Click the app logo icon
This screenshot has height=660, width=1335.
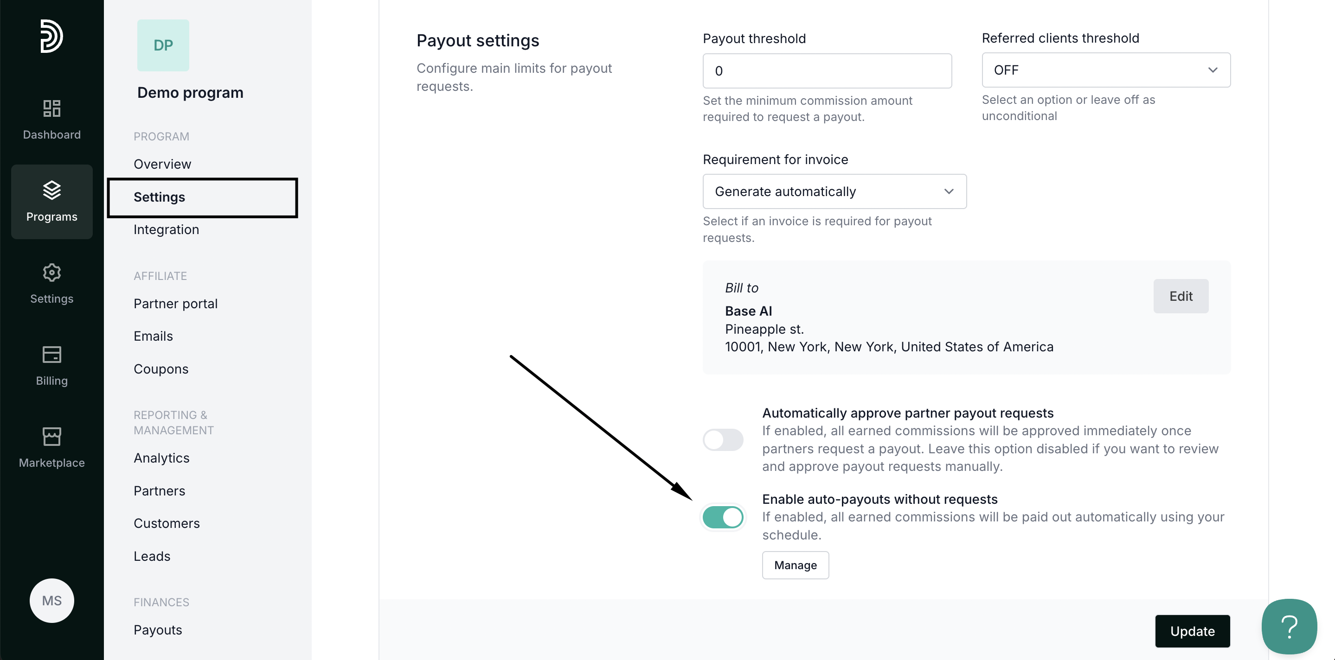pos(51,36)
